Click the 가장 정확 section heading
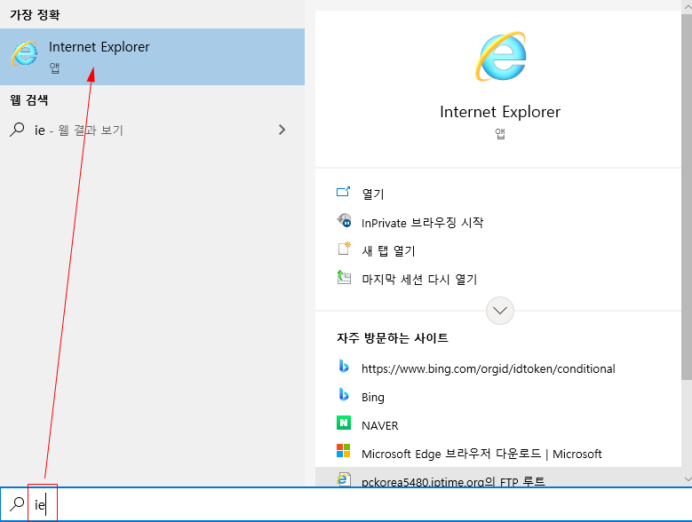The image size is (692, 522). coord(35,15)
